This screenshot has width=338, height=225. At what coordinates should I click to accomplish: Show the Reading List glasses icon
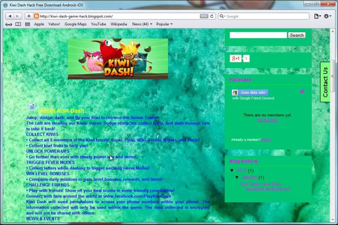point(9,24)
